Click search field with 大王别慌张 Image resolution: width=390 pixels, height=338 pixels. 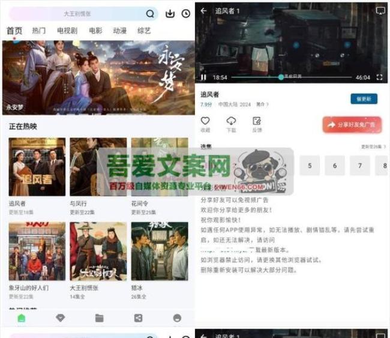pos(83,14)
